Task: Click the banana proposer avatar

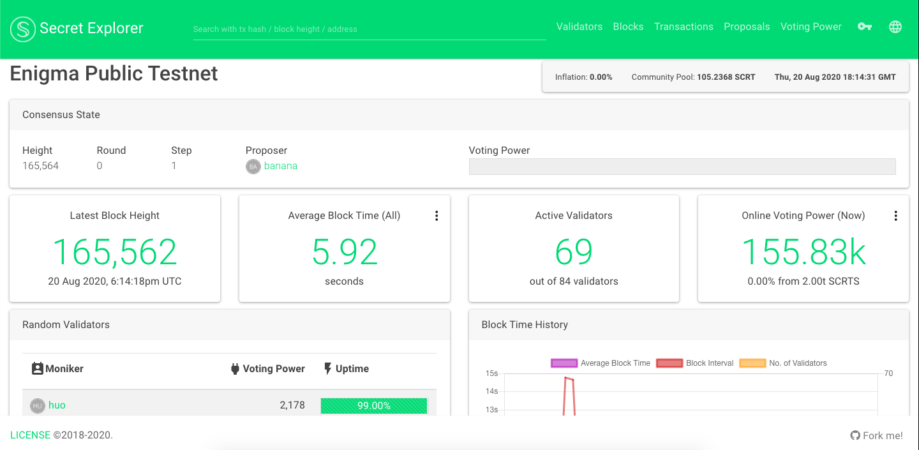Action: pos(253,167)
